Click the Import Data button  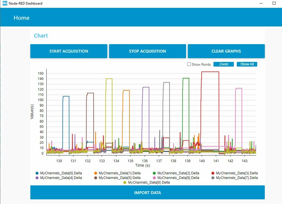click(x=148, y=193)
